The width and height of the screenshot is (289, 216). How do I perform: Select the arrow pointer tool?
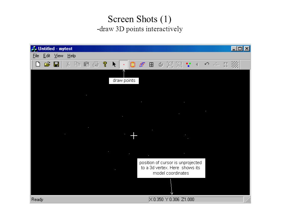coord(114,64)
